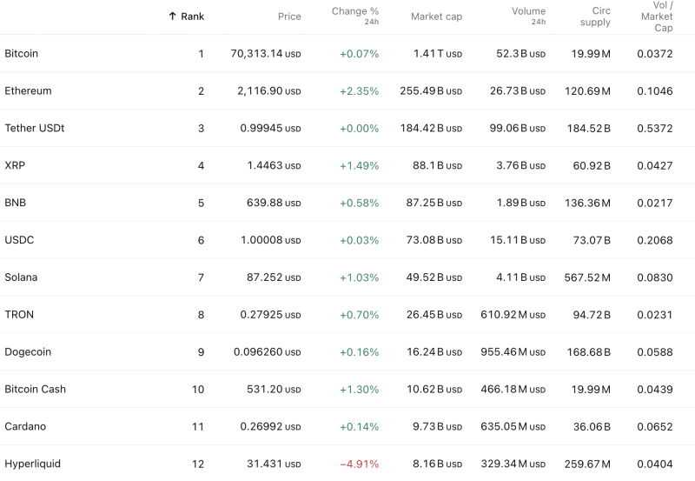Click BNB's 87.25 B USD market cap
This screenshot has height=481, width=695.
coord(434,203)
